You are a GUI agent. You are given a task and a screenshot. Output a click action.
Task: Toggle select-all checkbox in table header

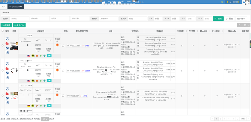pyautogui.click(x=2, y=31)
